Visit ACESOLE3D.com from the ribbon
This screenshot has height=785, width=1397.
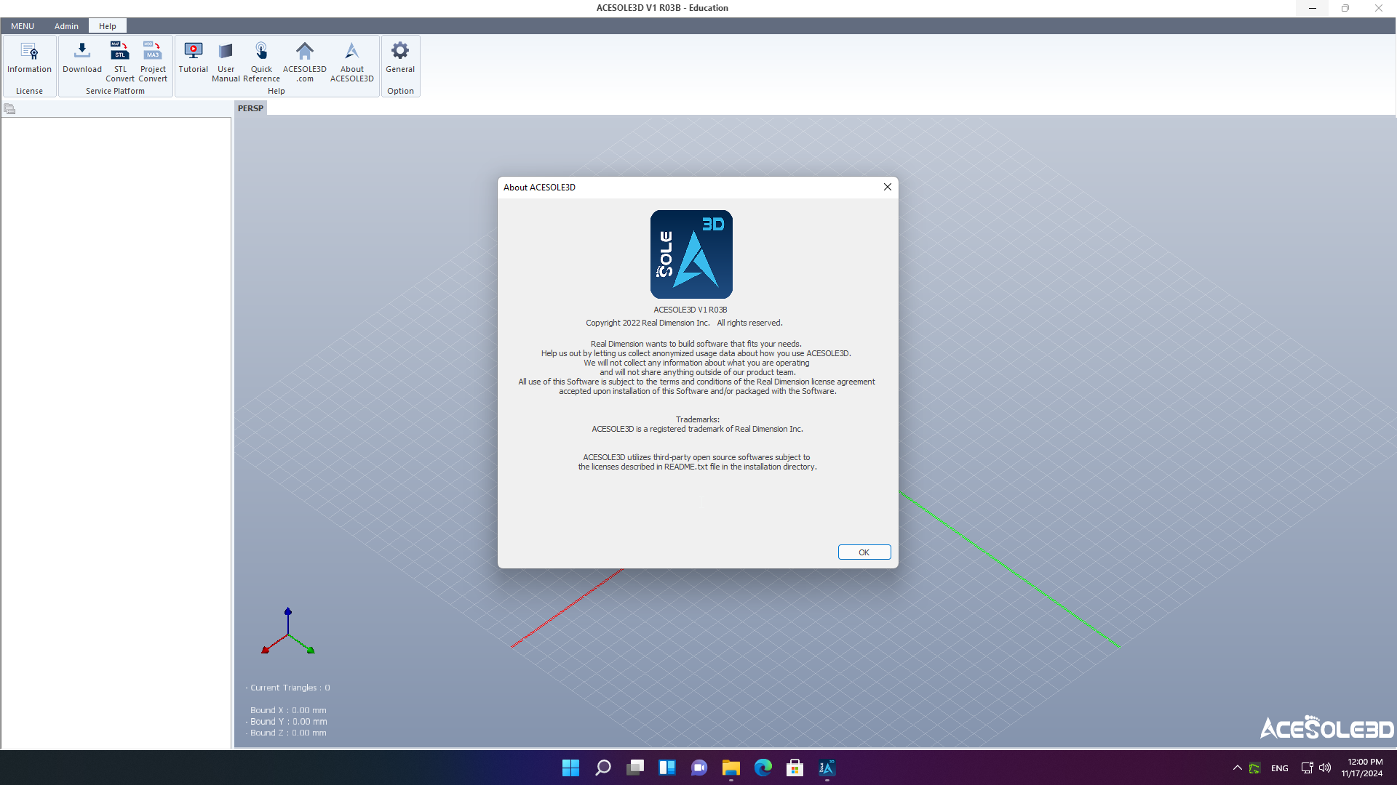tap(305, 61)
